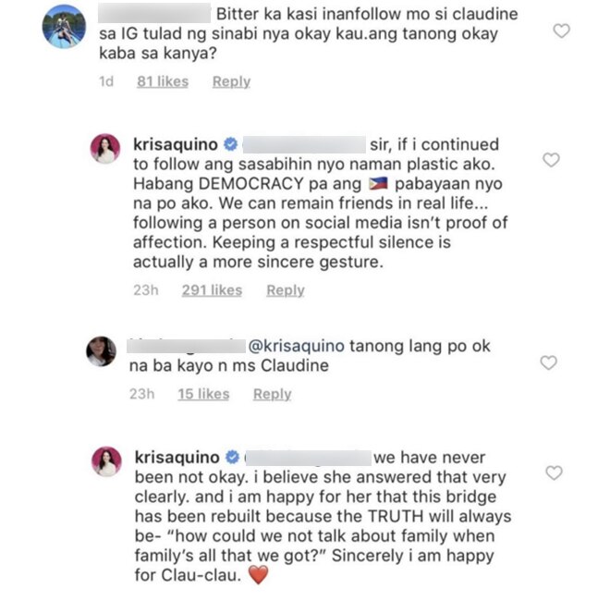Reply to the 'Bitter ka kasi' comment

(231, 81)
